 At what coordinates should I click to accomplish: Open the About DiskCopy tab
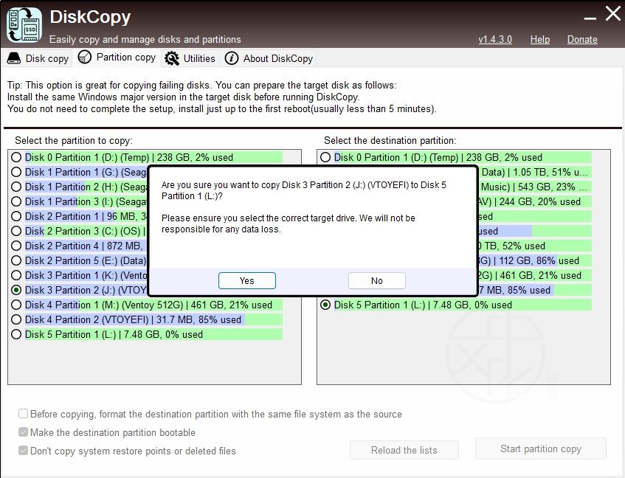click(277, 58)
